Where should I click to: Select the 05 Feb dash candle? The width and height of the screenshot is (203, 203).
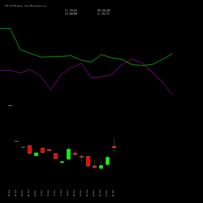point(23,147)
